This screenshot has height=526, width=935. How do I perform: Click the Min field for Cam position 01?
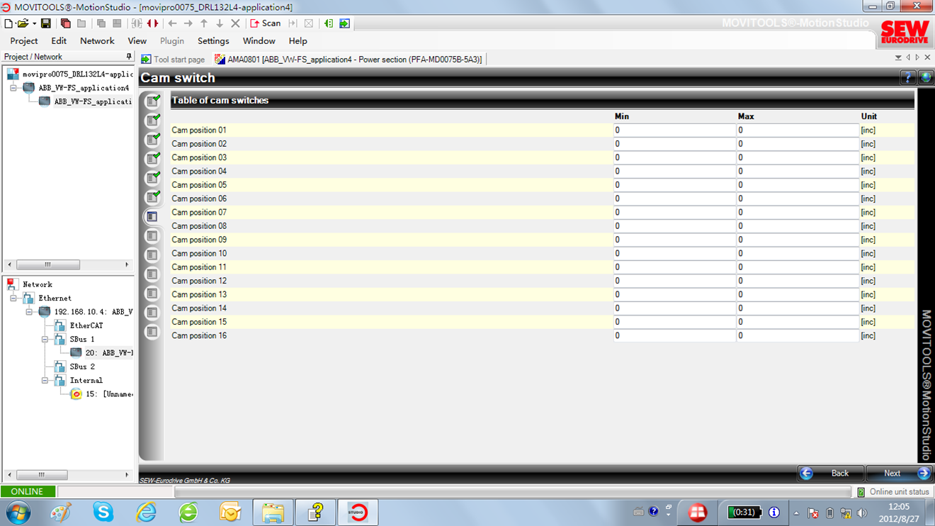coord(674,130)
